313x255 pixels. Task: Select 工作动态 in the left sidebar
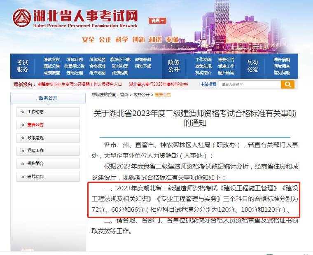[x=48, y=112]
